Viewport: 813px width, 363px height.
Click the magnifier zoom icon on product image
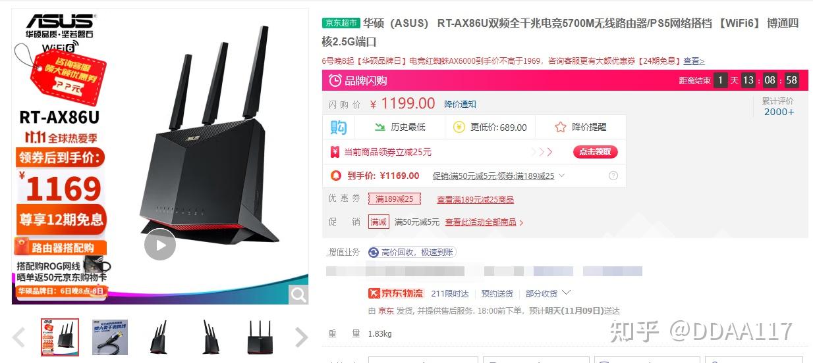298,295
